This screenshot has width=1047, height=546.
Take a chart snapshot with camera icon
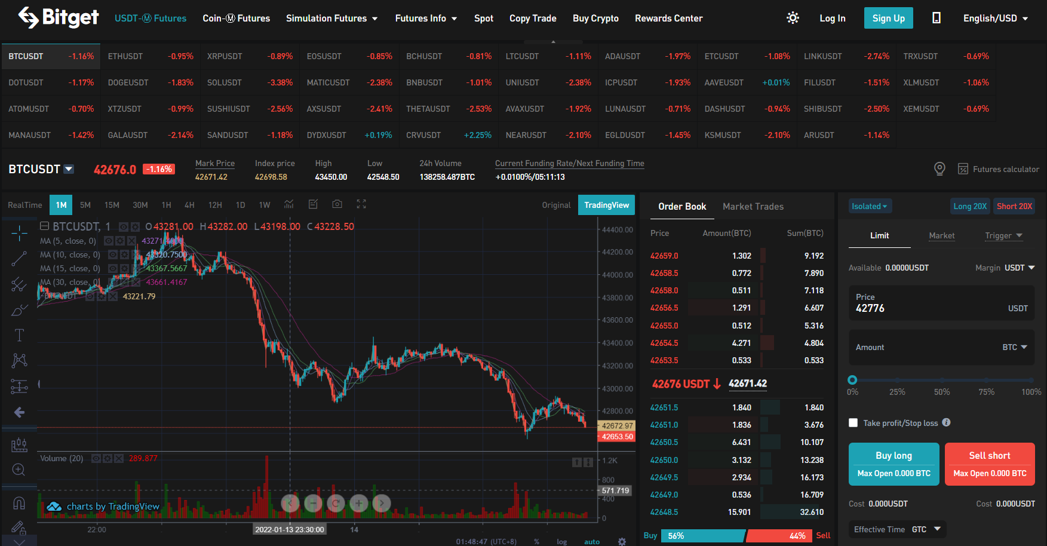[337, 204]
